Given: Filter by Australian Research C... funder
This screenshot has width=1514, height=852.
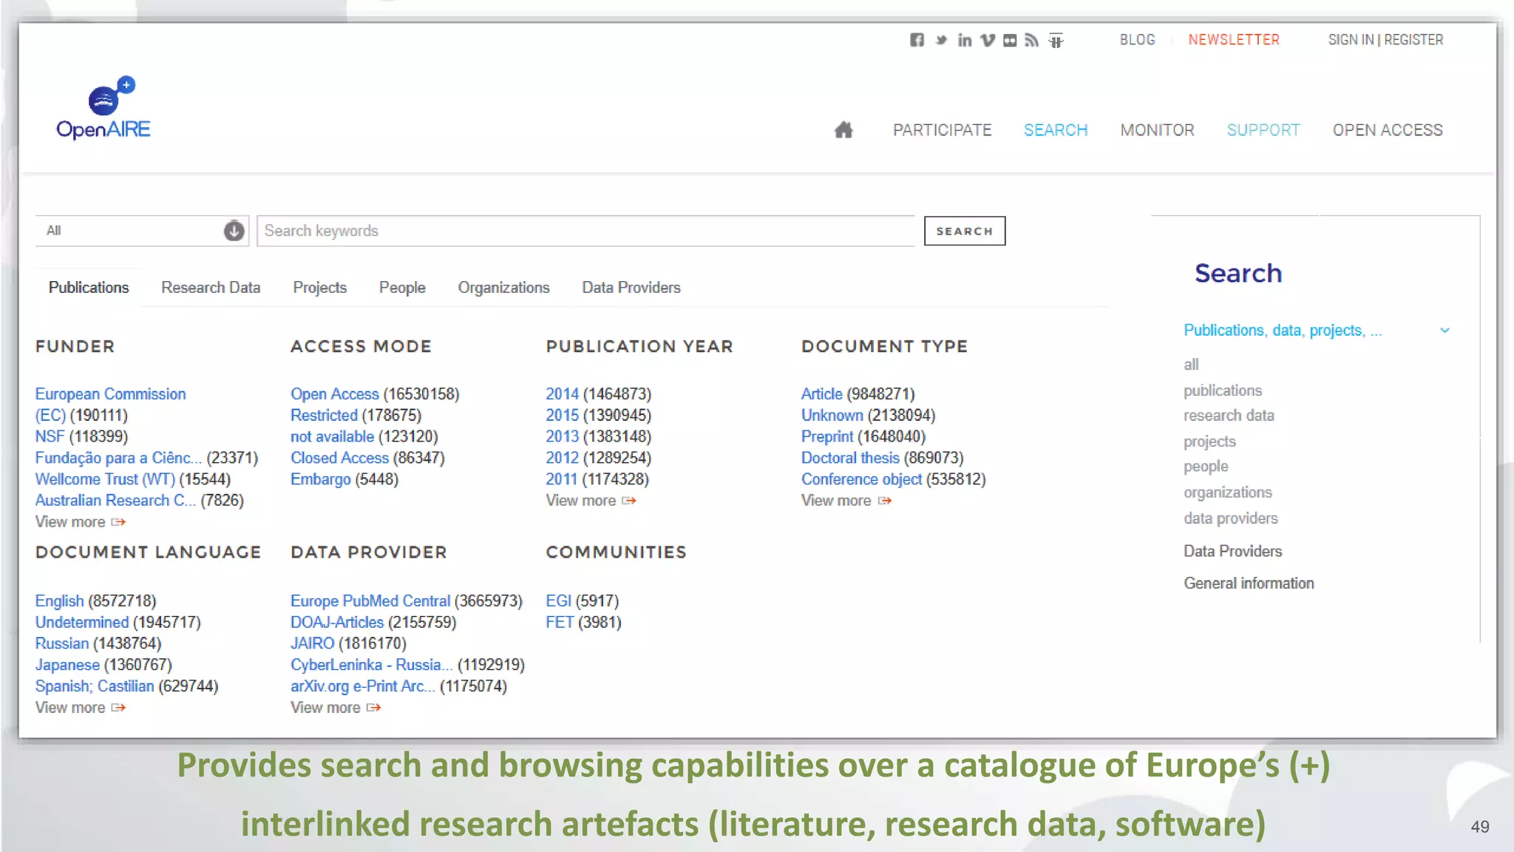Looking at the screenshot, I should pyautogui.click(x=115, y=501).
